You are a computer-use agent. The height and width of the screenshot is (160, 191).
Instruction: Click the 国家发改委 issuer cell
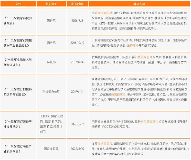tap(51, 148)
